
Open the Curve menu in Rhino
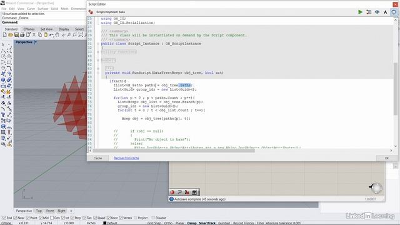31,9
